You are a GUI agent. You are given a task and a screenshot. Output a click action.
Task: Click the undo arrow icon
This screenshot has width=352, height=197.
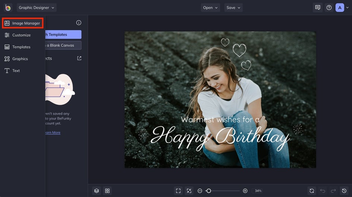[323, 191]
